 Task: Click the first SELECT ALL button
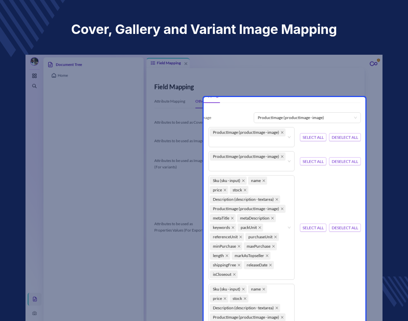pyautogui.click(x=313, y=137)
